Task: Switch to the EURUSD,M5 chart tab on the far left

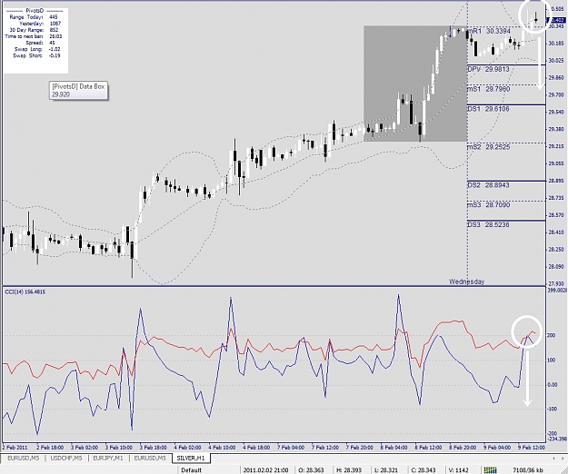Action: point(24,458)
